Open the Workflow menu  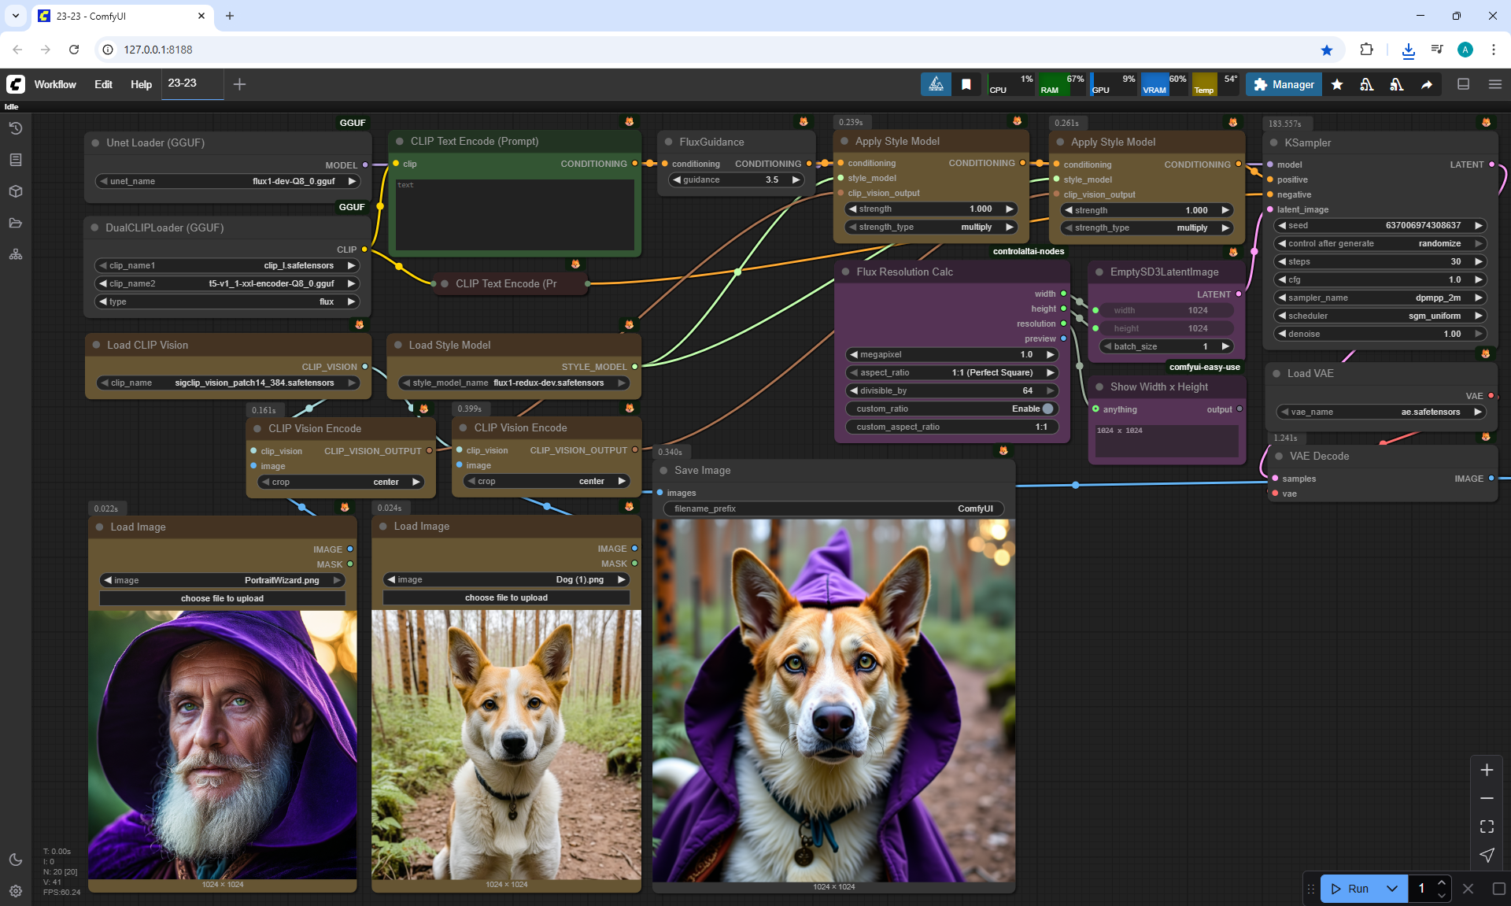coord(55,84)
